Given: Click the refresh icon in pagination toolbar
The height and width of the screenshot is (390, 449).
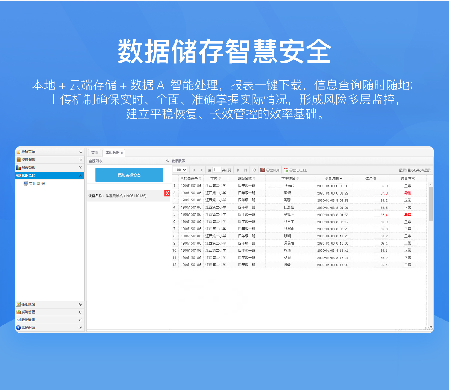Looking at the screenshot, I should click(254, 170).
